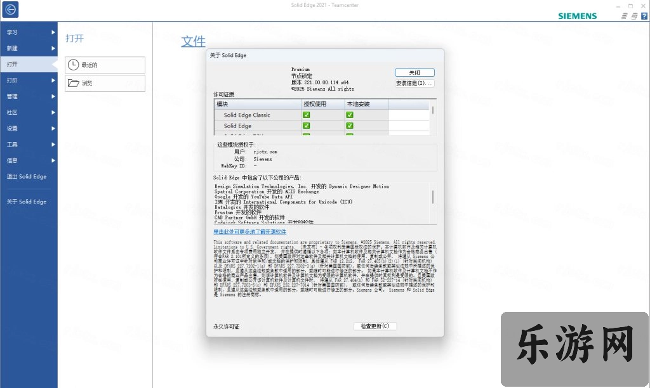Click the first stacked windows icon right of SIEMENS
650x388 pixels.
coord(625,16)
